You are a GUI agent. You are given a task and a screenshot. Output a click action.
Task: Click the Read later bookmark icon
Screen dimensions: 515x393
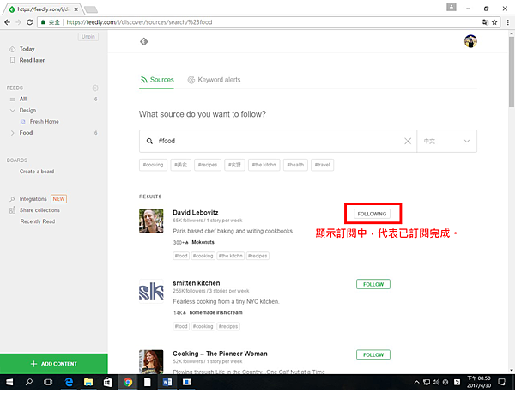click(x=12, y=60)
